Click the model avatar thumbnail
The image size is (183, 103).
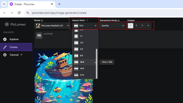[x=38, y=26]
